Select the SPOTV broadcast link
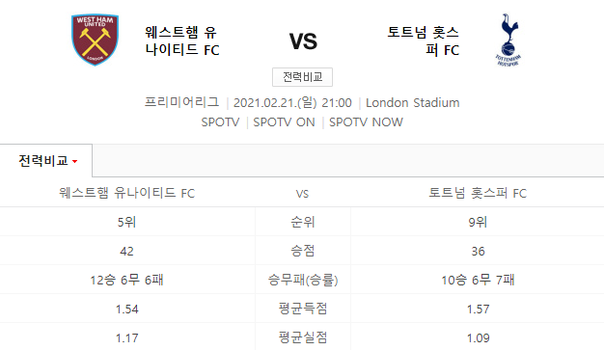This screenshot has height=350, width=604. click(220, 122)
